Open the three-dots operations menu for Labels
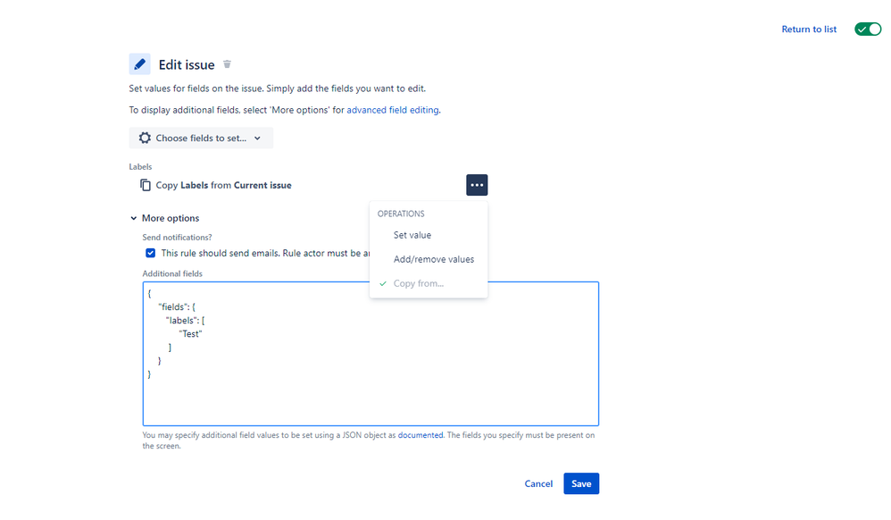The image size is (891, 520). click(477, 185)
